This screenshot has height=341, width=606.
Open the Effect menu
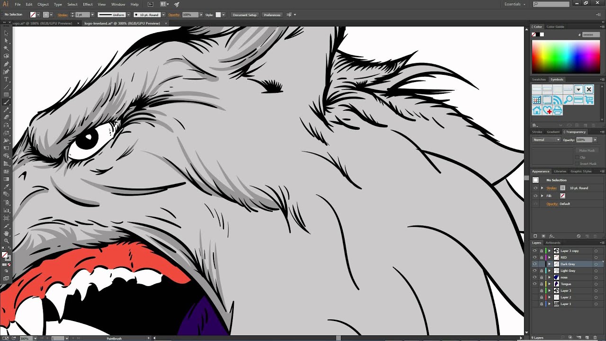88,4
